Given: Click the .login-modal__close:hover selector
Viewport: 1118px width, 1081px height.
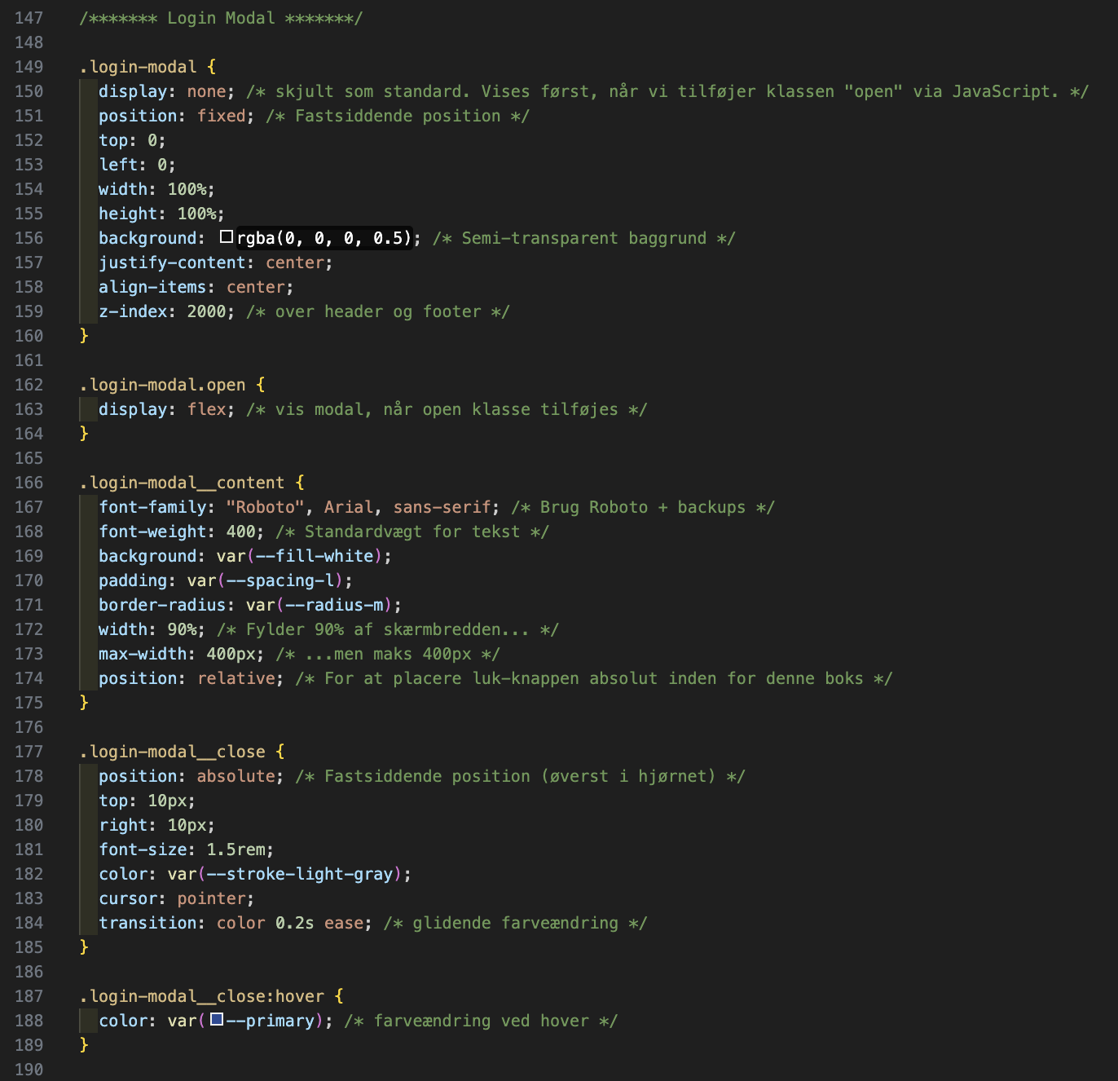Looking at the screenshot, I should coord(202,996).
